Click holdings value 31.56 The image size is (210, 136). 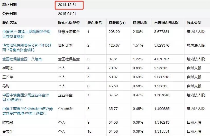point(113,131)
